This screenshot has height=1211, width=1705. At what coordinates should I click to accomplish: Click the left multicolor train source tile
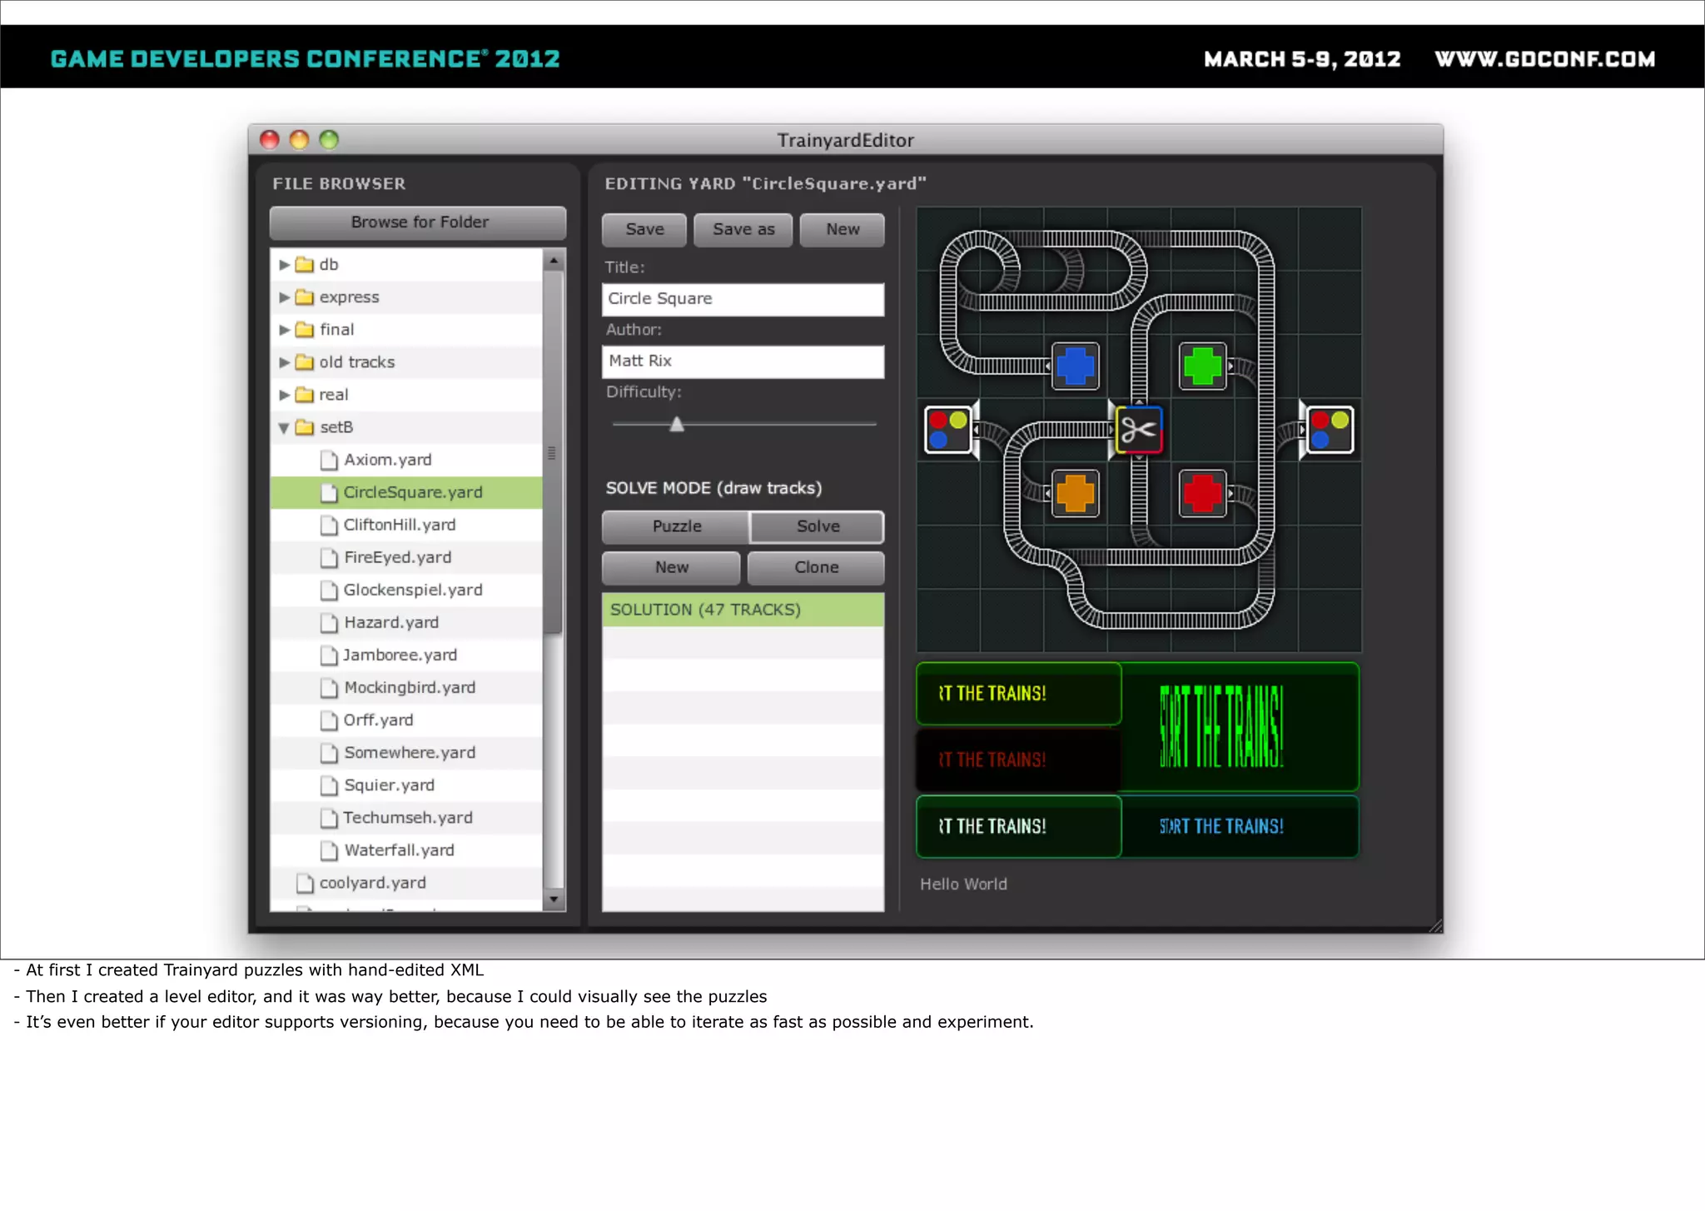[x=948, y=430]
